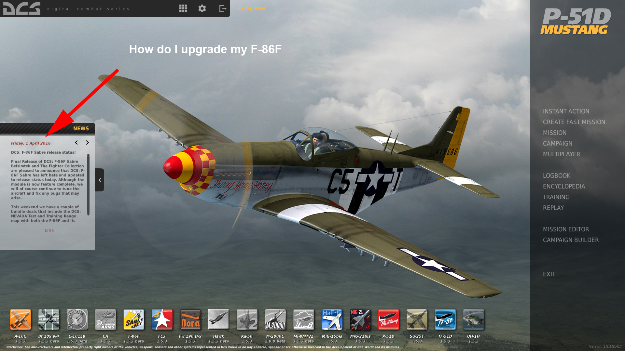This screenshot has height=351, width=625.
Task: Click the logout icon in top bar
Action: point(223,8)
